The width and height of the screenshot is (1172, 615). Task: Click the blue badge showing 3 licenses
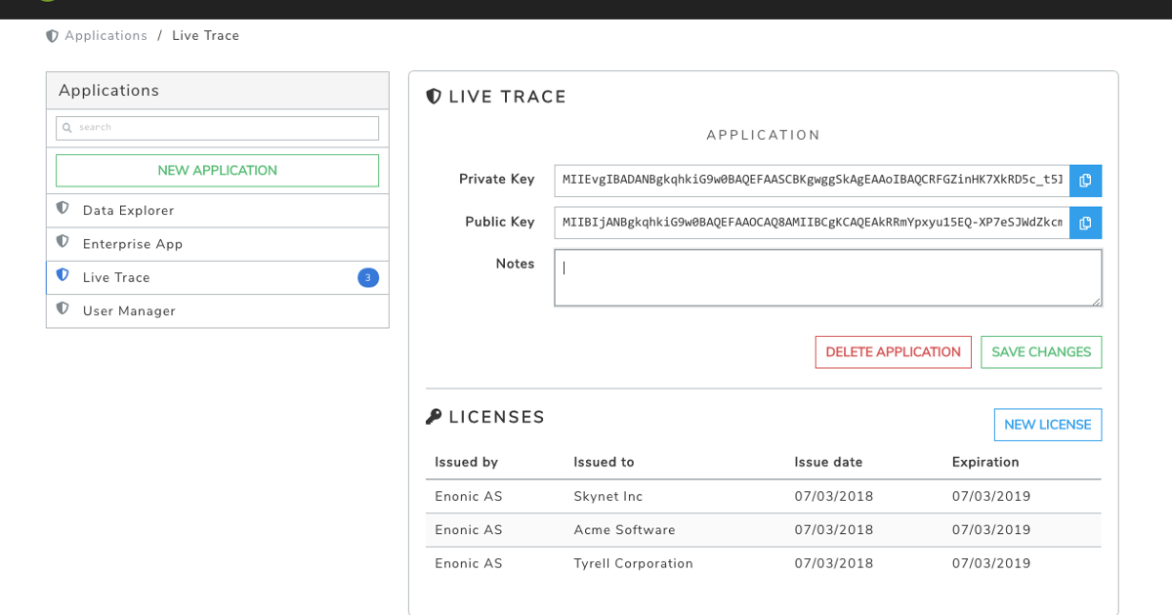pos(368,278)
